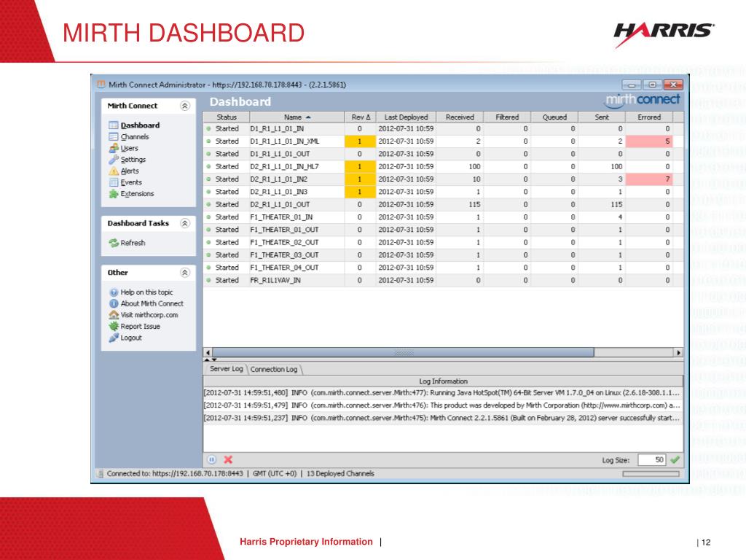This screenshot has width=746, height=560.
Task: Sort by the Filtered column header
Action: (x=507, y=117)
